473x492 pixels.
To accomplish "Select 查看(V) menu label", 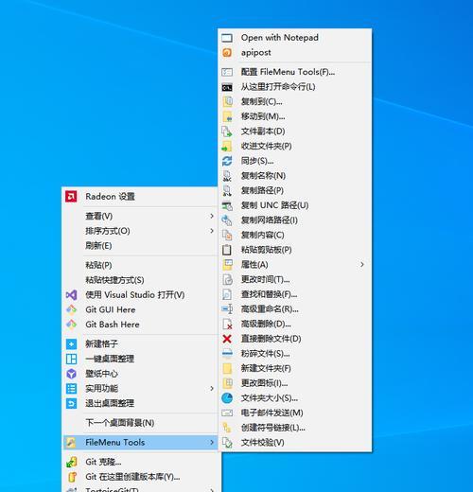I will [99, 216].
